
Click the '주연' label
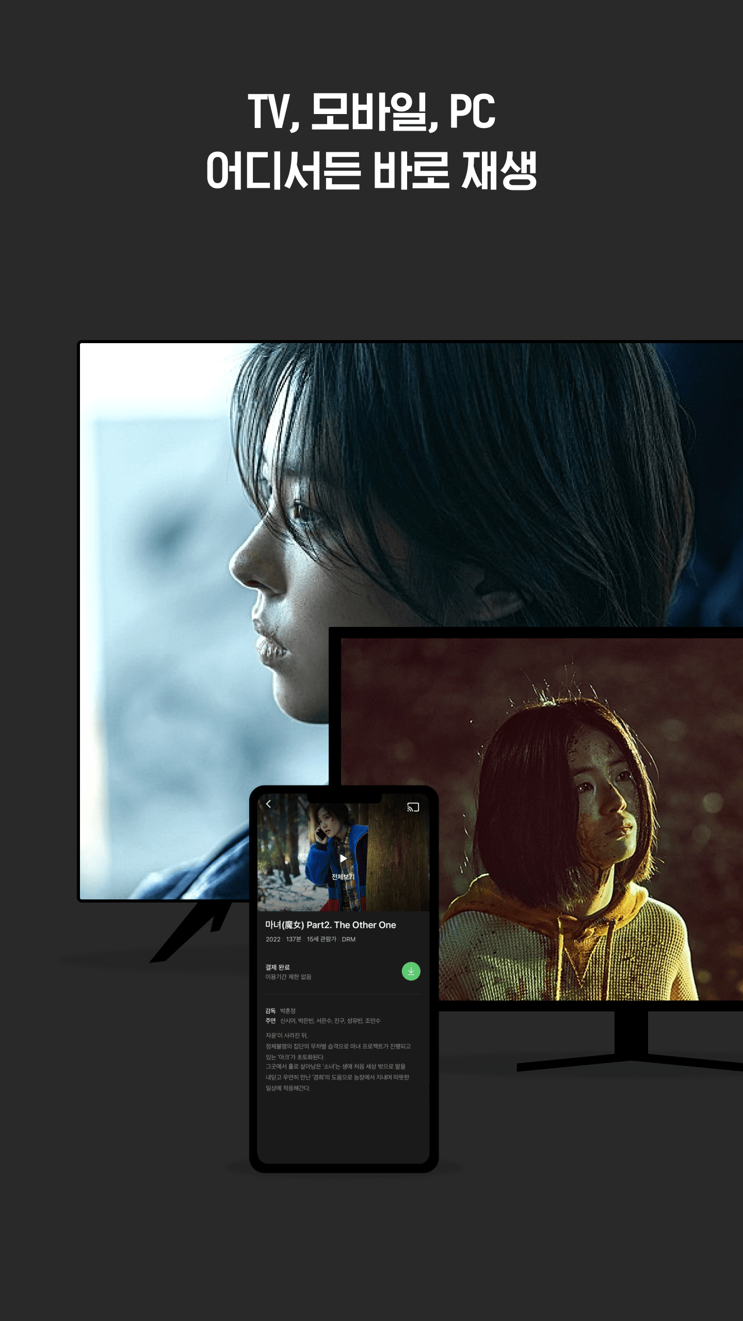pyautogui.click(x=270, y=1021)
